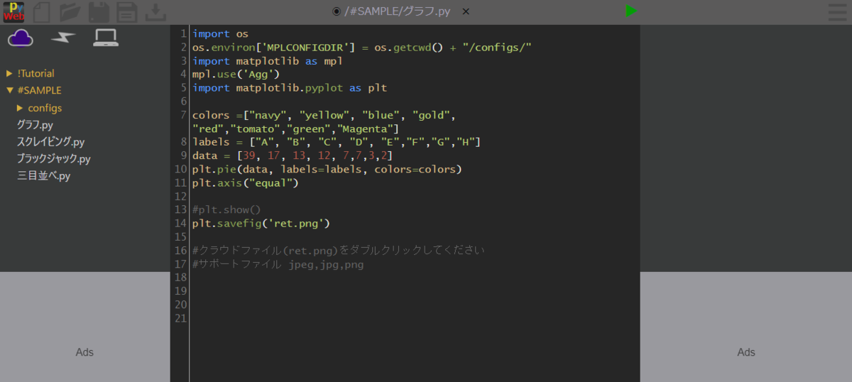The image size is (852, 382).
Task: Place cursor on the MPLCONFIGDIR line
Action: pos(361,48)
